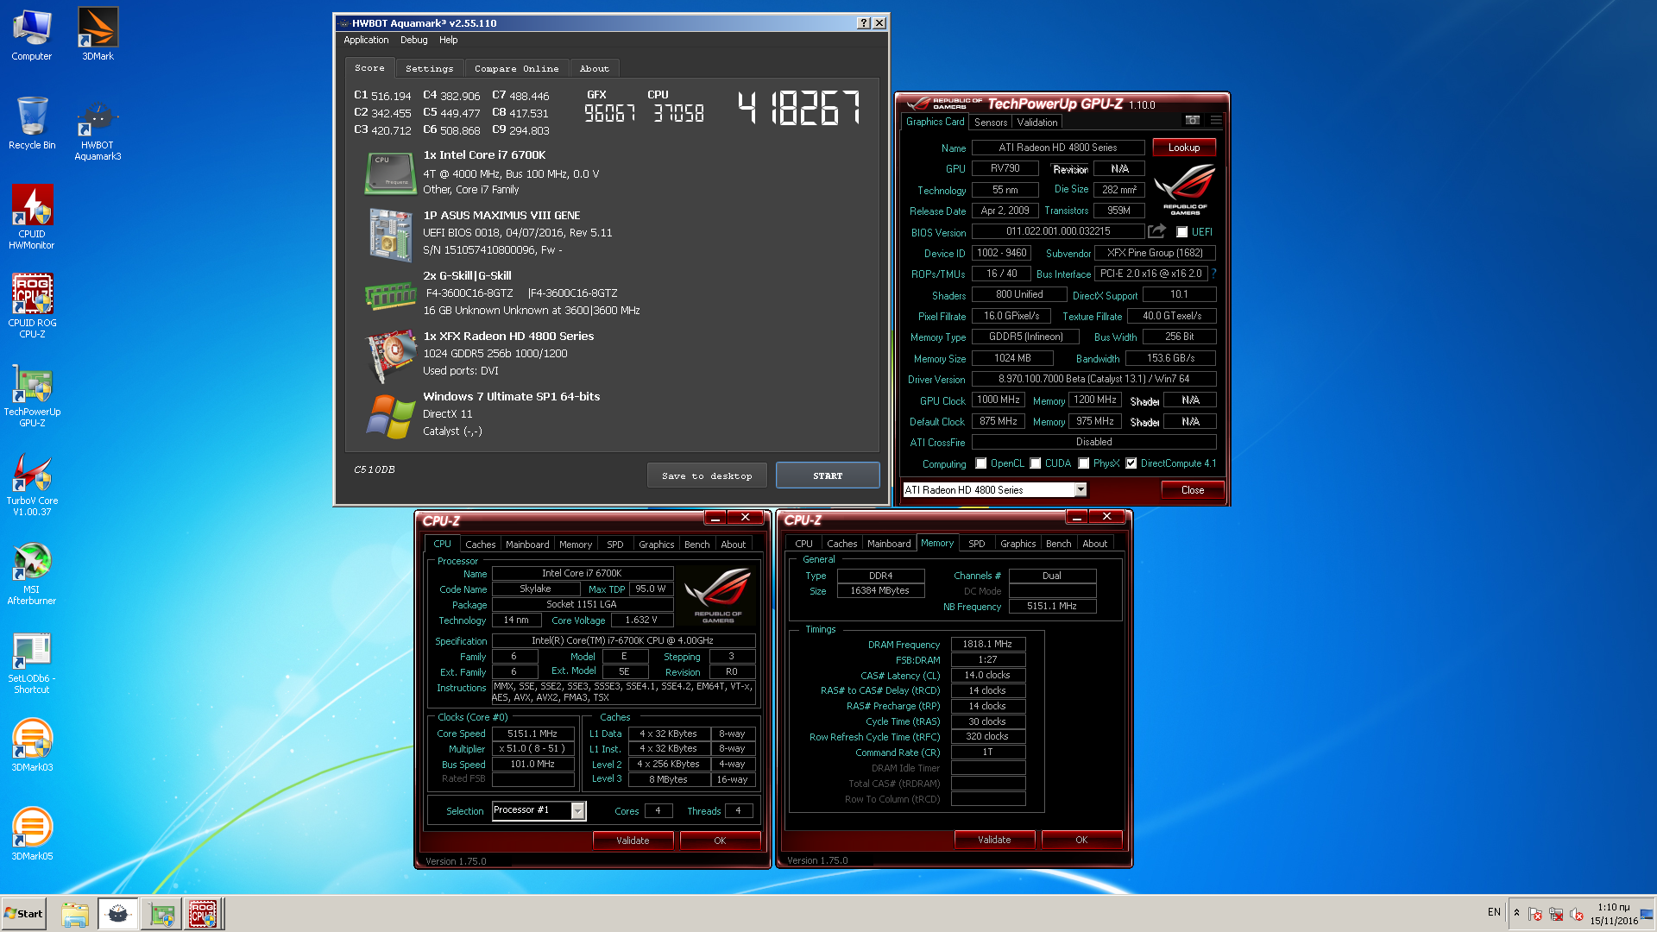This screenshot has width=1657, height=932.
Task: Switch to Compare Online tab
Action: tap(516, 68)
